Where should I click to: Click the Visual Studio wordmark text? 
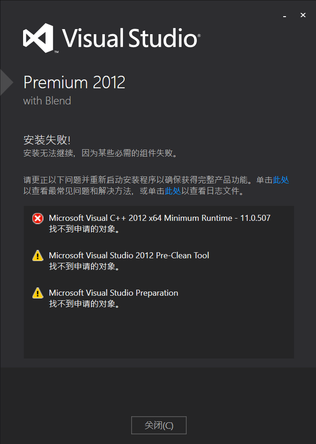click(x=131, y=38)
